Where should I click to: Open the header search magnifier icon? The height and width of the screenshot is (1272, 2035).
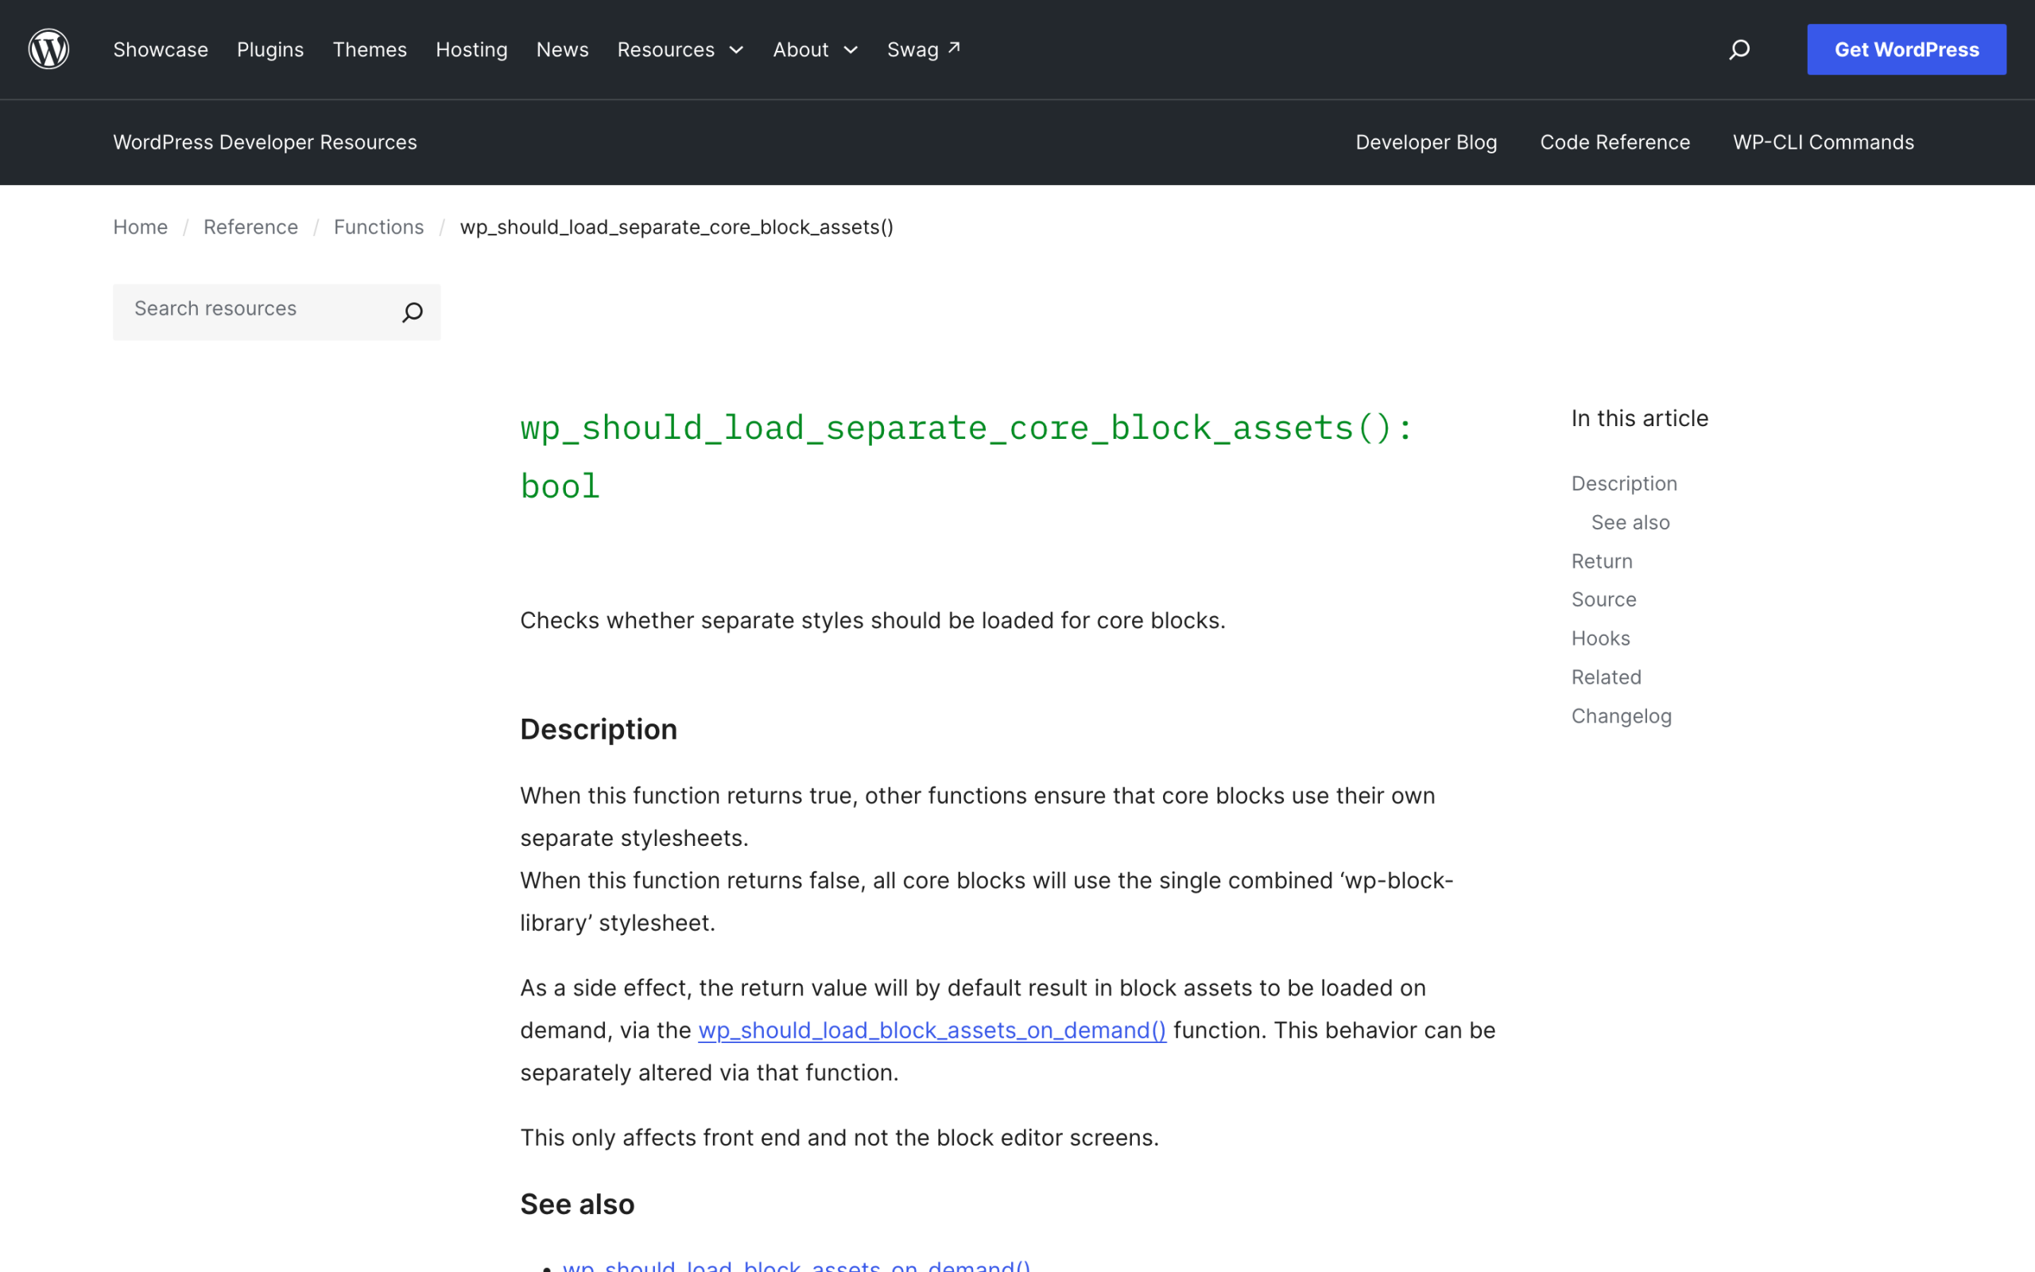coord(1739,49)
